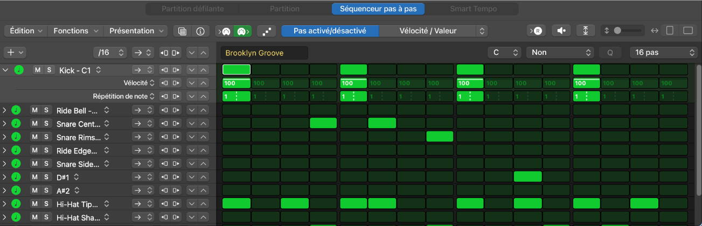Click the mono mode steps icon
702x226 pixels.
(267, 31)
